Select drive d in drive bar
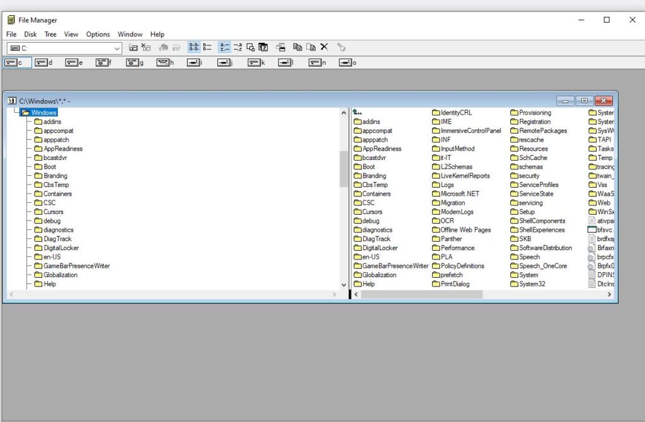Image resolution: width=645 pixels, height=422 pixels. pos(44,62)
